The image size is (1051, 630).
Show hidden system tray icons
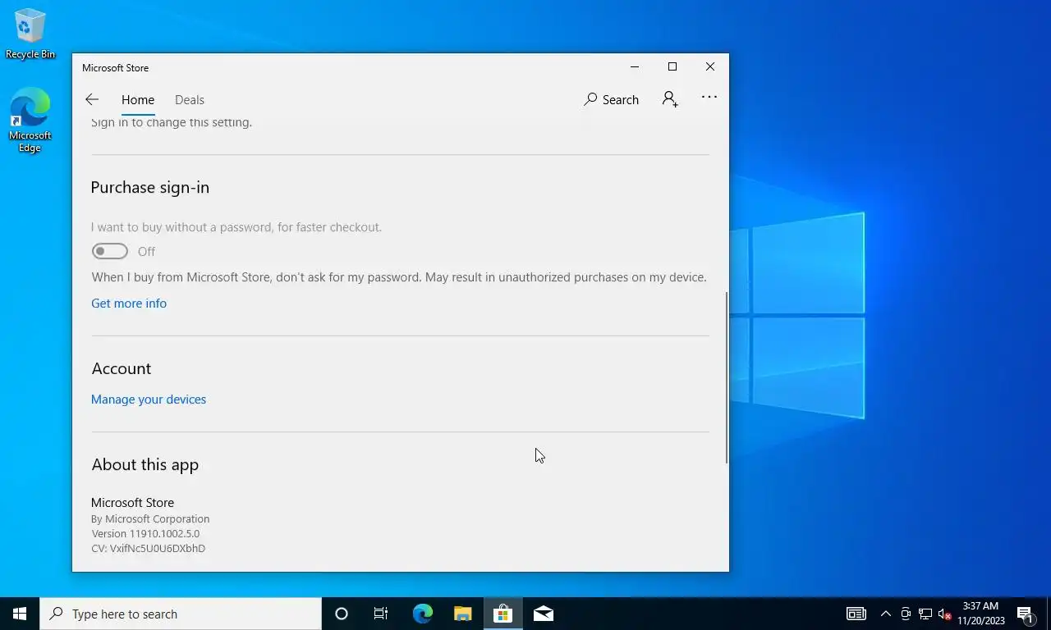click(885, 614)
